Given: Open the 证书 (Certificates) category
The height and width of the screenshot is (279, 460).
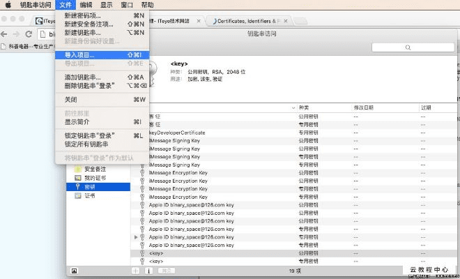Looking at the screenshot, I should [x=90, y=196].
